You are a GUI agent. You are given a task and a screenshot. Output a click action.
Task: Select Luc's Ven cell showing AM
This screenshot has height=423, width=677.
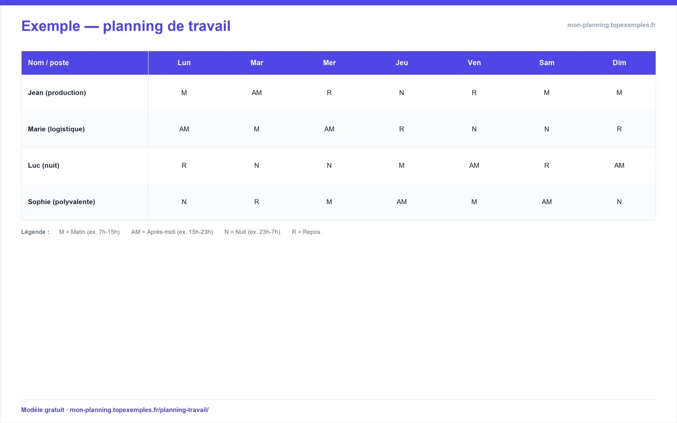[474, 165]
